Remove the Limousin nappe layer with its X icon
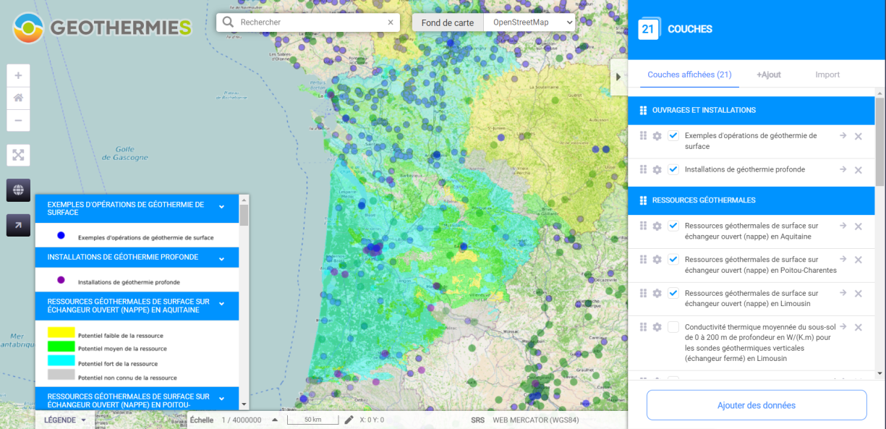The image size is (886, 429). point(858,294)
